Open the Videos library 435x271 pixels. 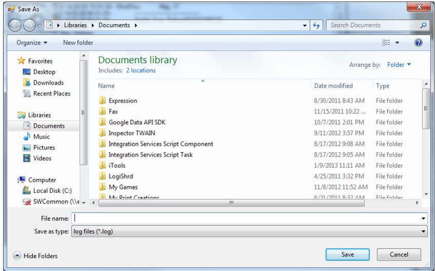(x=42, y=158)
